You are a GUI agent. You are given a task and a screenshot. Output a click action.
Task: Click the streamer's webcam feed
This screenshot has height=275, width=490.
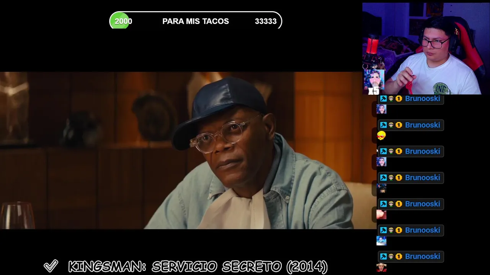pos(426,49)
